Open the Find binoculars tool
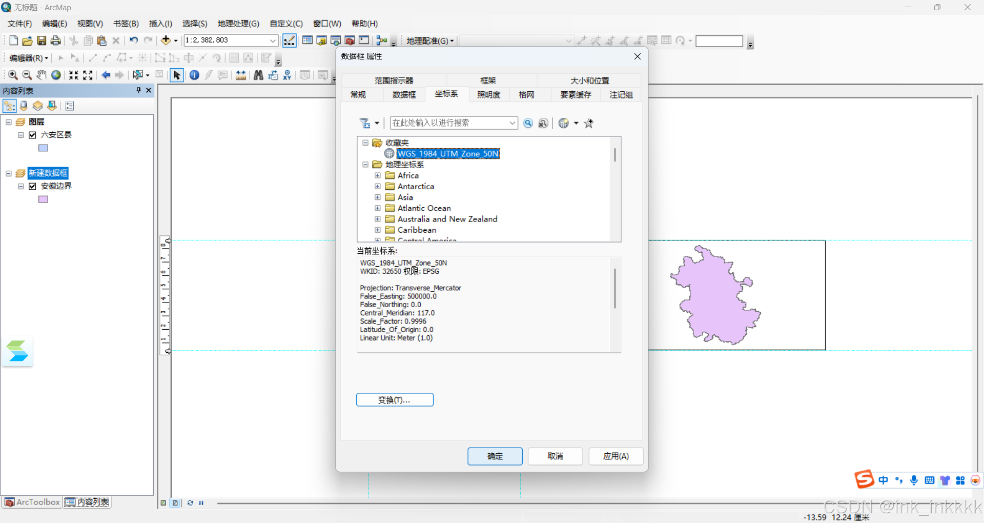The image size is (984, 523). 258,75
